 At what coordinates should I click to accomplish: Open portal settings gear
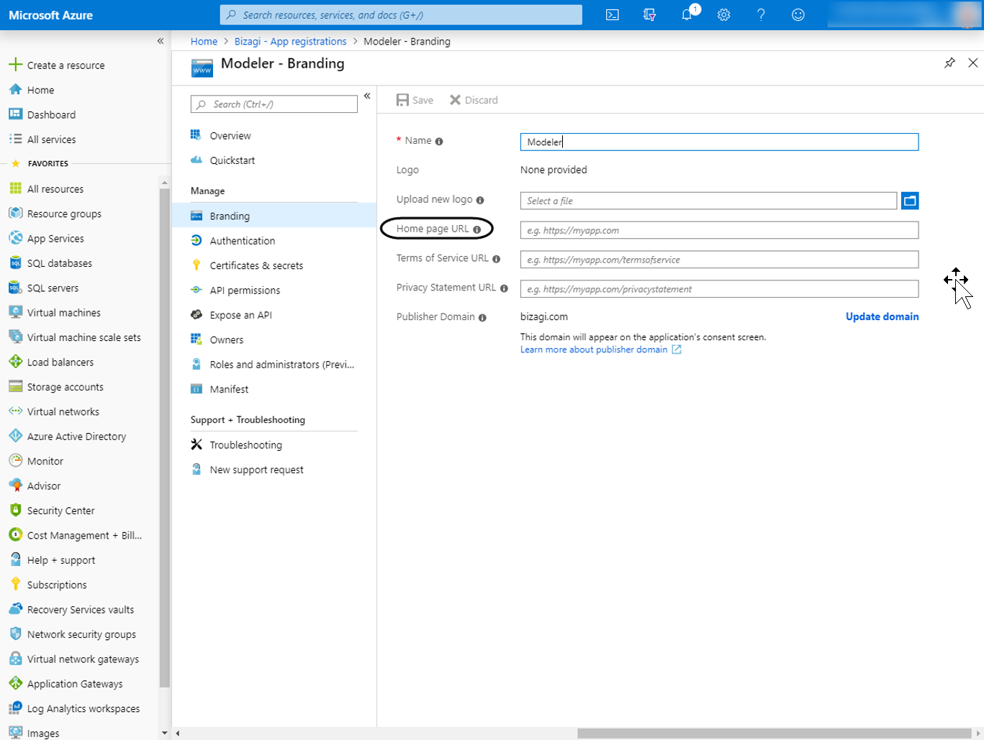(724, 14)
